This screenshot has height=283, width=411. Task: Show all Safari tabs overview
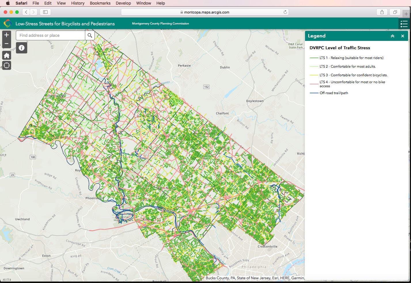pos(395,12)
